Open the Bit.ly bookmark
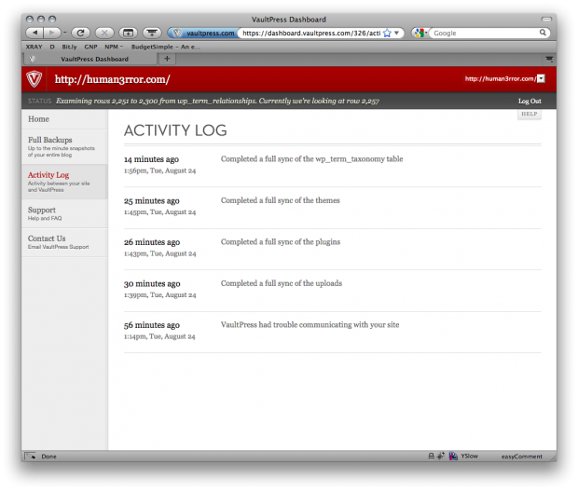The image size is (578, 491). pos(69,47)
